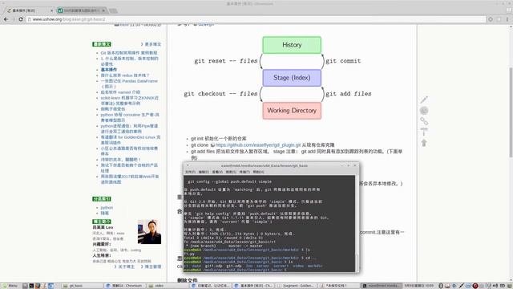Click the chain link icon beside the article
513x289 pixels.
(x=424, y=121)
